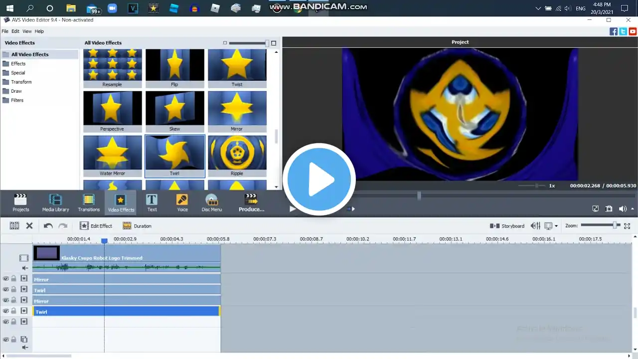Viewport: 638px width, 359px height.
Task: Lock the selected Twirl effect track
Action: click(x=14, y=311)
